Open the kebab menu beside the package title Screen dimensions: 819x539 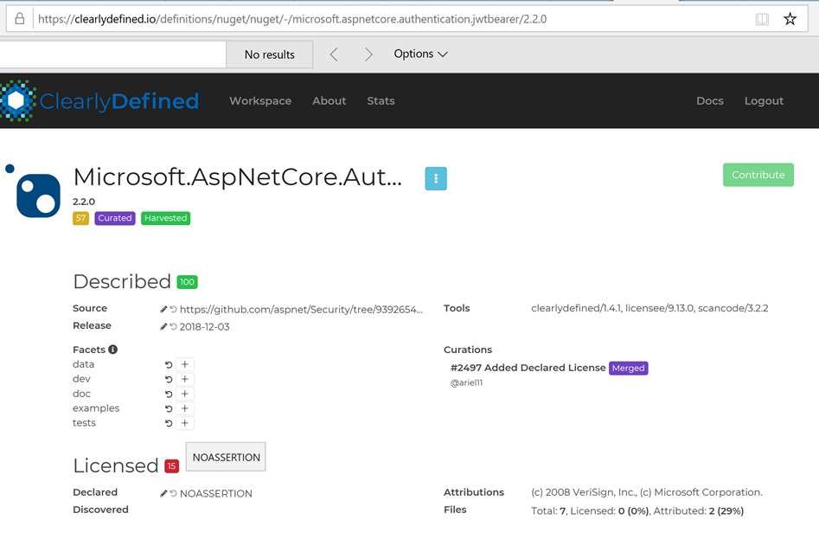pos(436,178)
